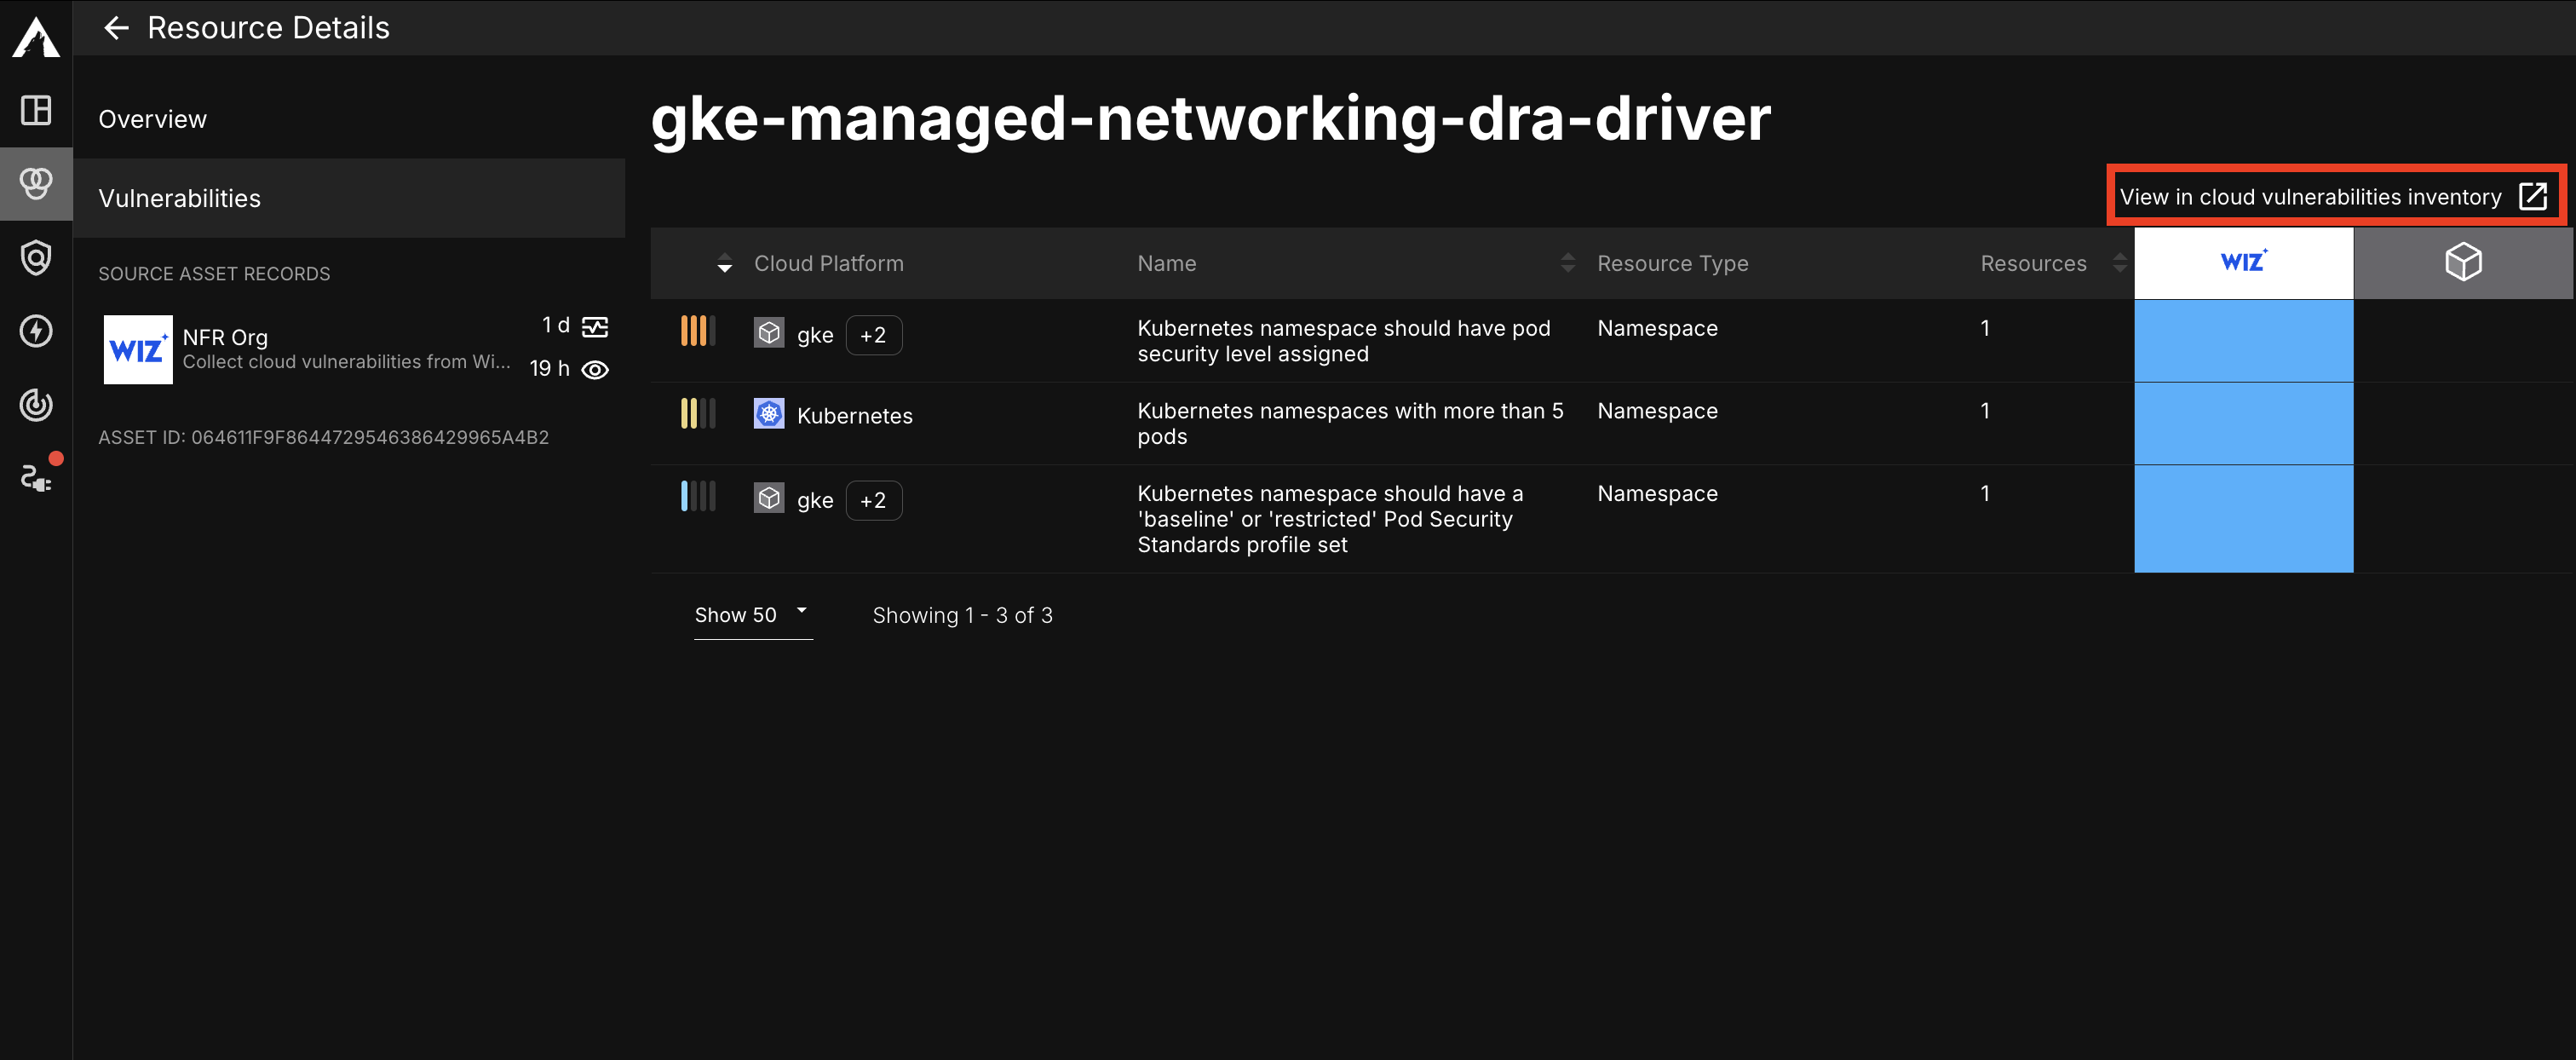
Task: Click severity bars of more than 5 pods row
Action: coord(698,413)
